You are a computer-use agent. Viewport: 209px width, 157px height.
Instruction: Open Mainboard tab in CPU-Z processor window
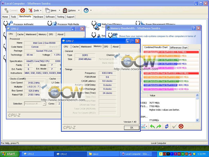[x=31, y=34]
